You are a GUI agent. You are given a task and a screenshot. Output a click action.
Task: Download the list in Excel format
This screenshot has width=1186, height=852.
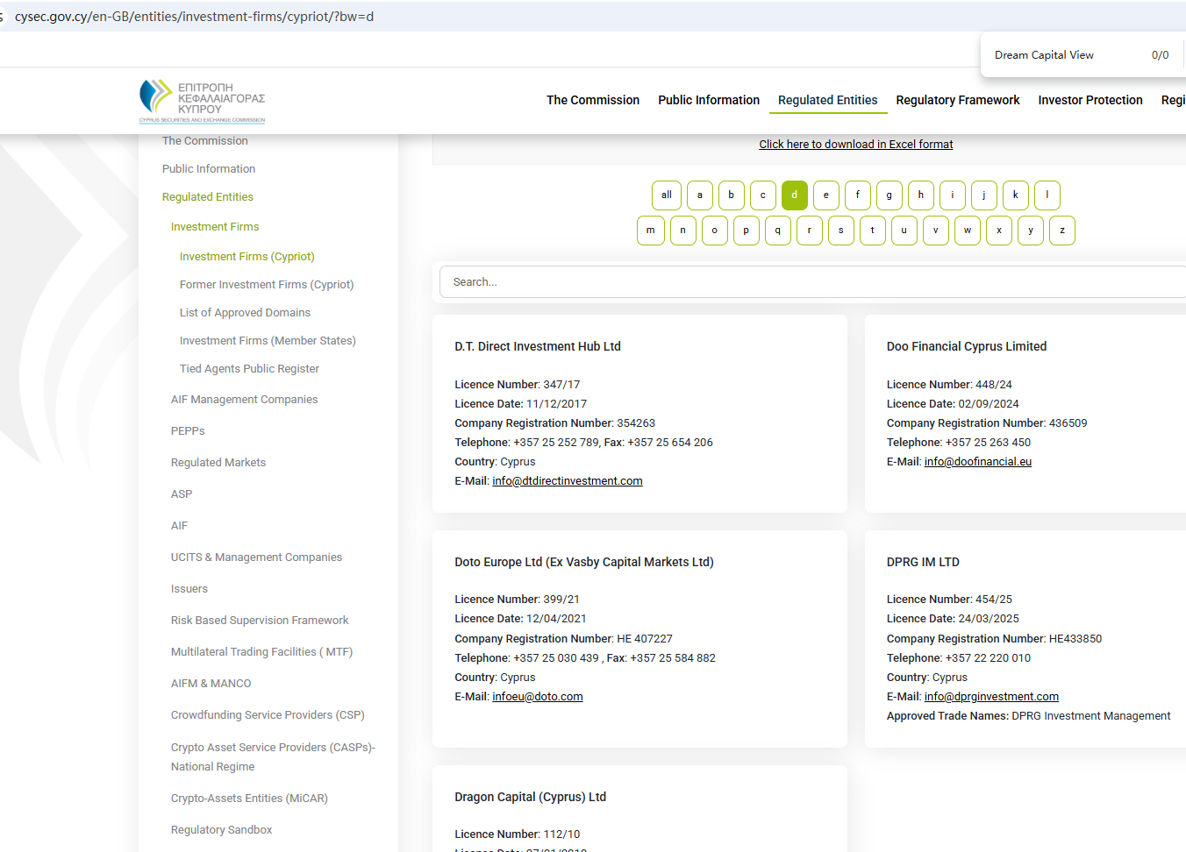click(855, 145)
